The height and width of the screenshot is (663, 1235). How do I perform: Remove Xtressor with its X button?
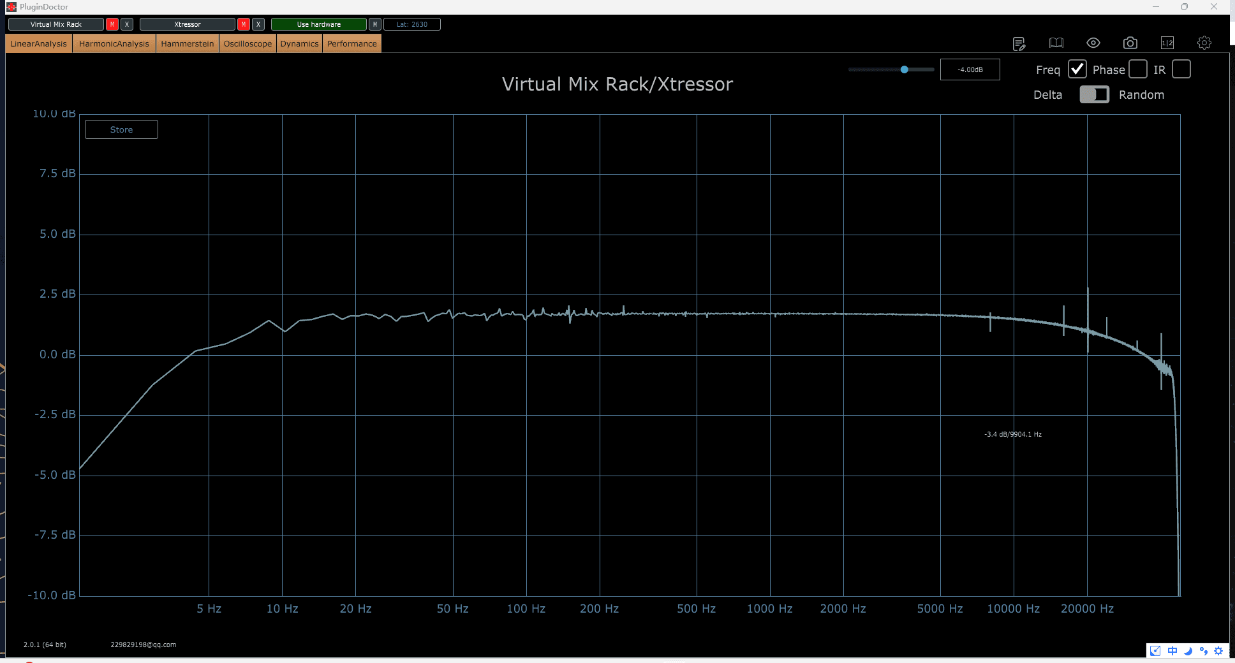pyautogui.click(x=258, y=24)
